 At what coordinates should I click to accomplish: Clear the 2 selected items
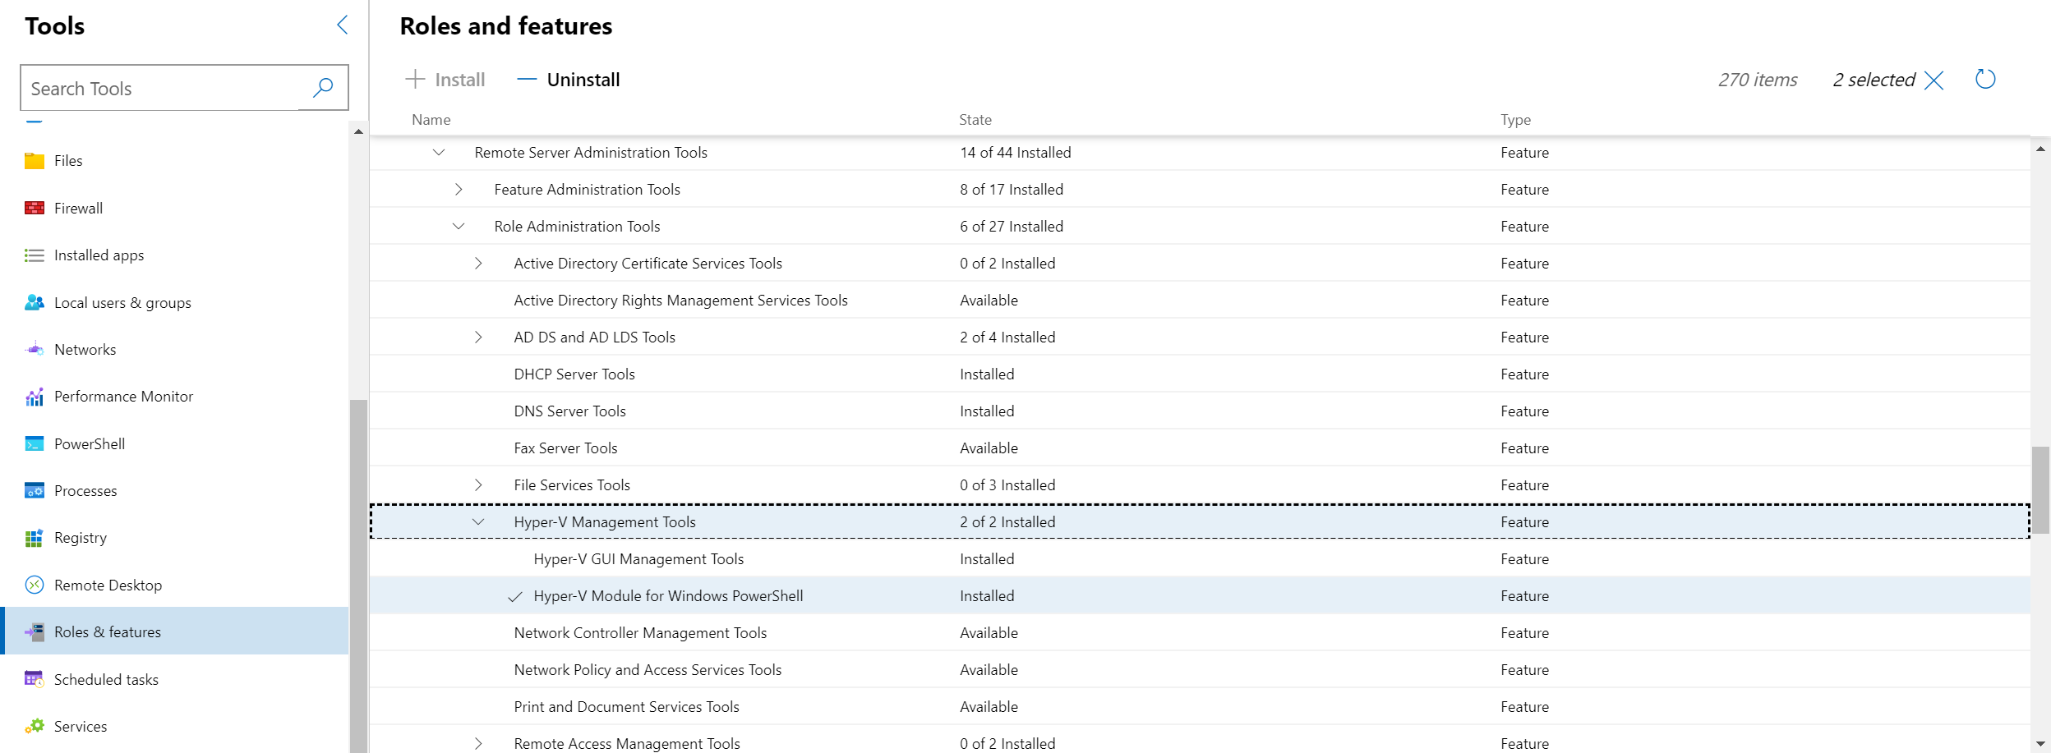[x=1933, y=80]
